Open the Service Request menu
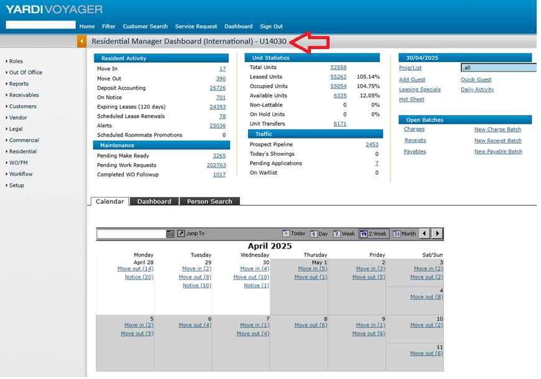 196,27
